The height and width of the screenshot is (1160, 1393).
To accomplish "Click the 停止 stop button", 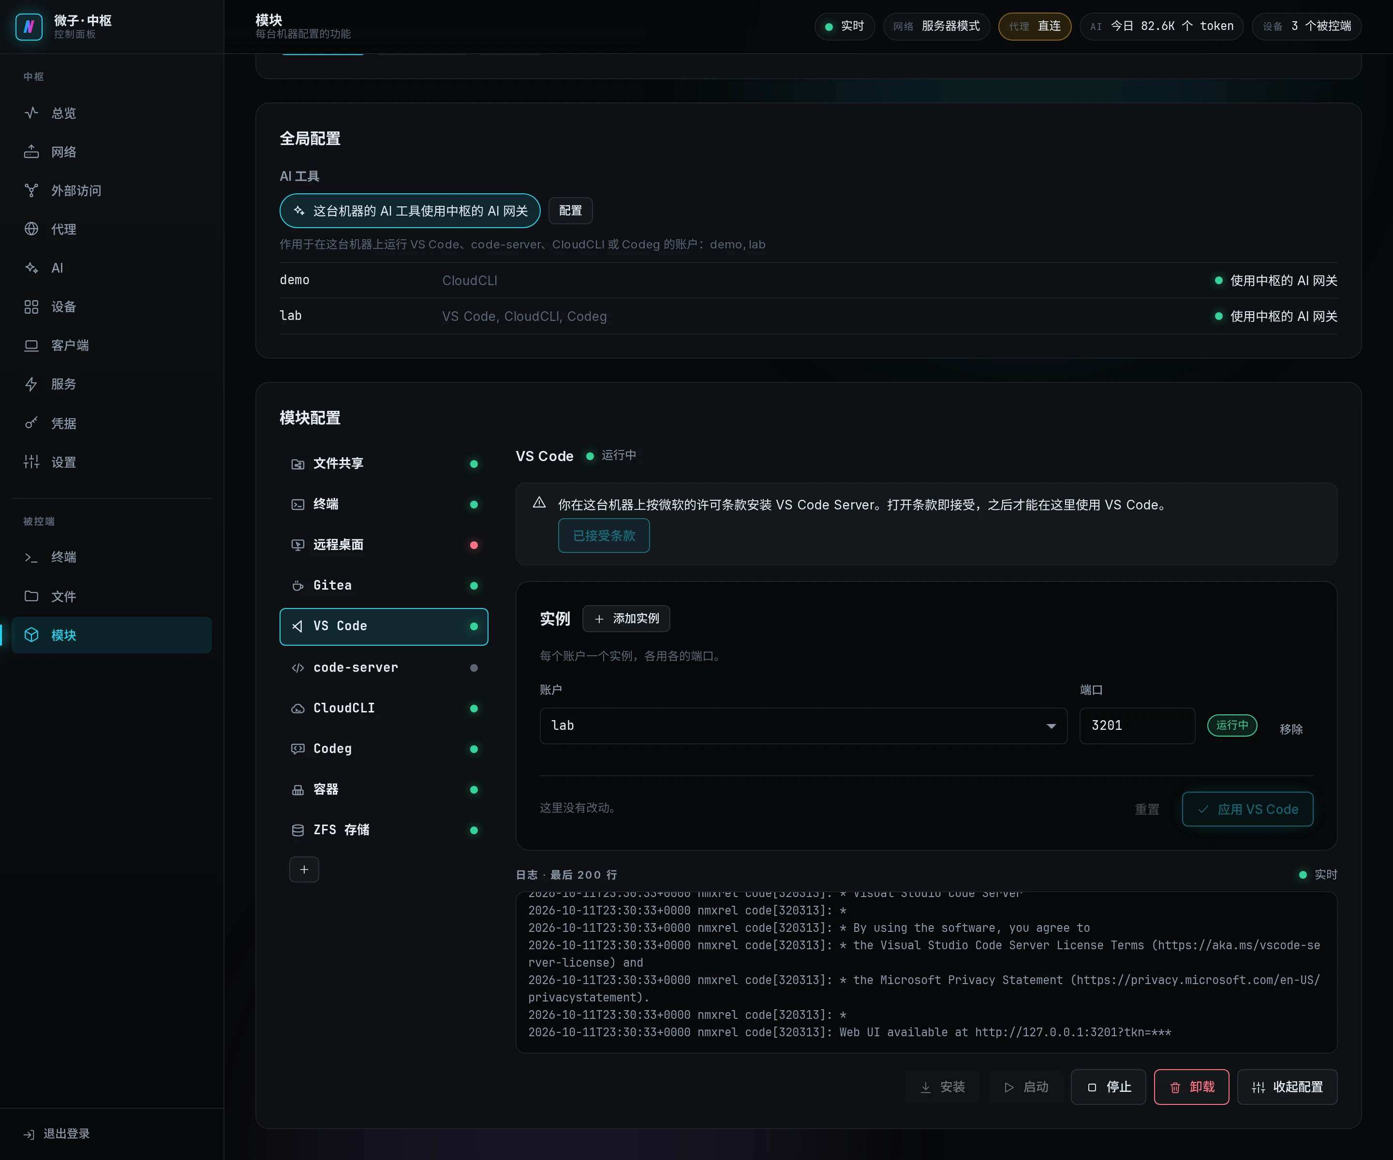I will tap(1109, 1087).
